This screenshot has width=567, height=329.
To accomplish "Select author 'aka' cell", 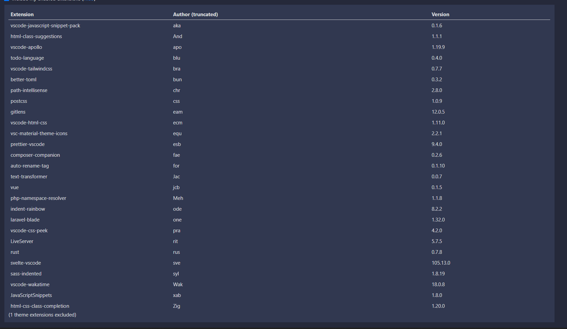I will [177, 26].
